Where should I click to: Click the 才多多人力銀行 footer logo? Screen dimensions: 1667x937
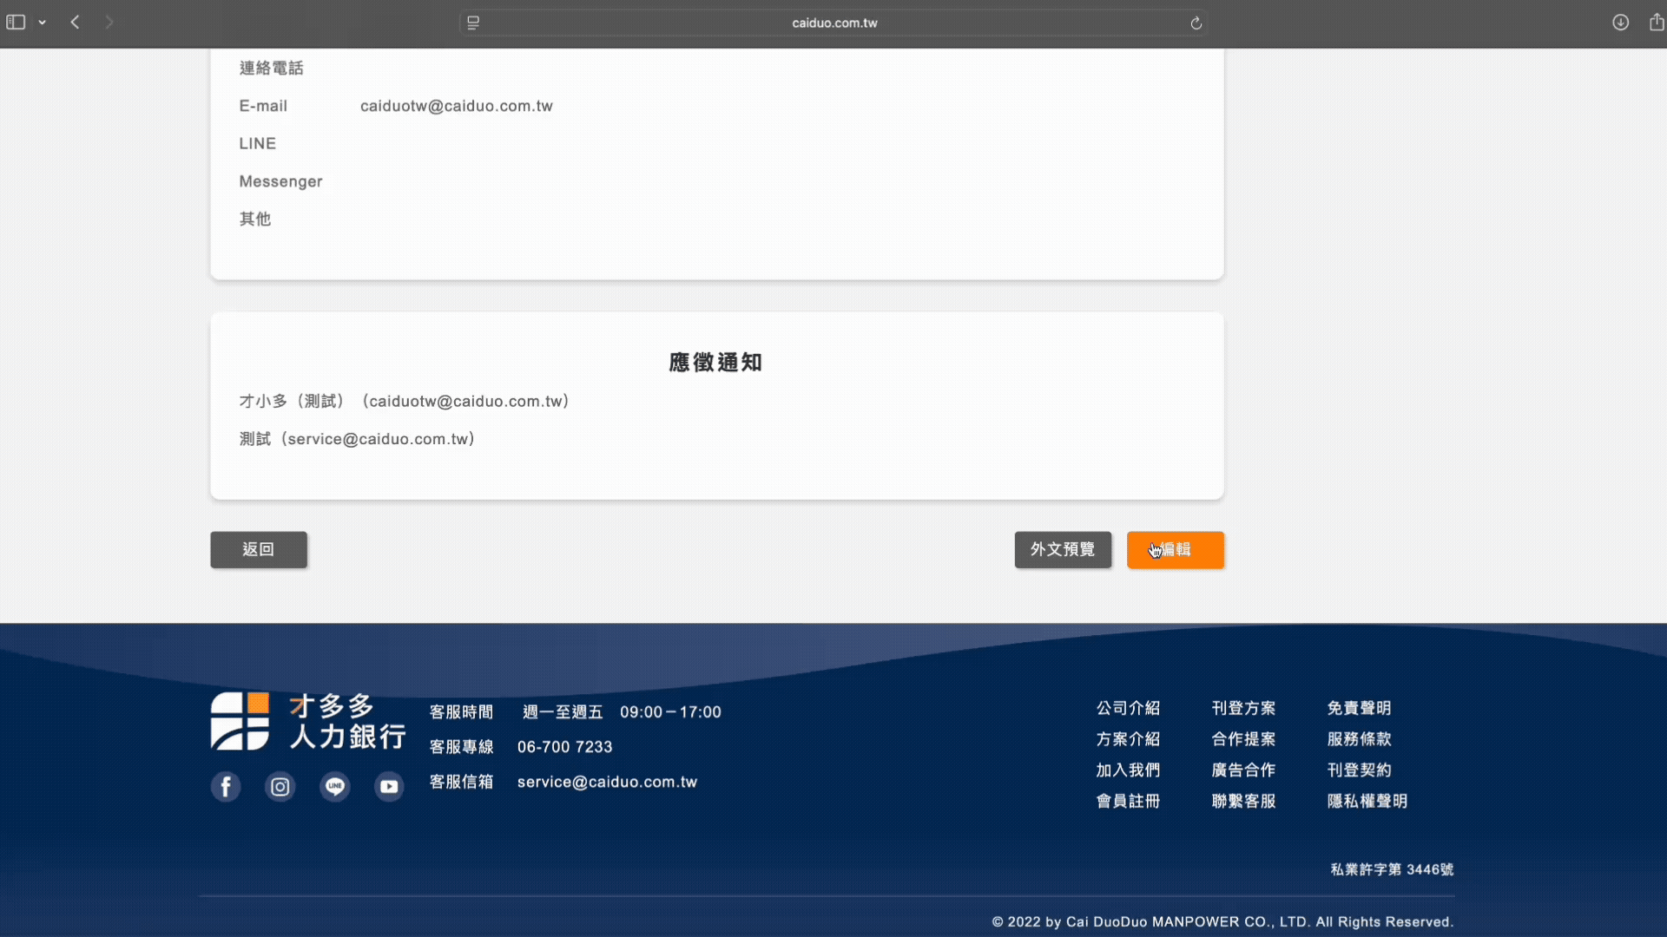click(x=308, y=721)
